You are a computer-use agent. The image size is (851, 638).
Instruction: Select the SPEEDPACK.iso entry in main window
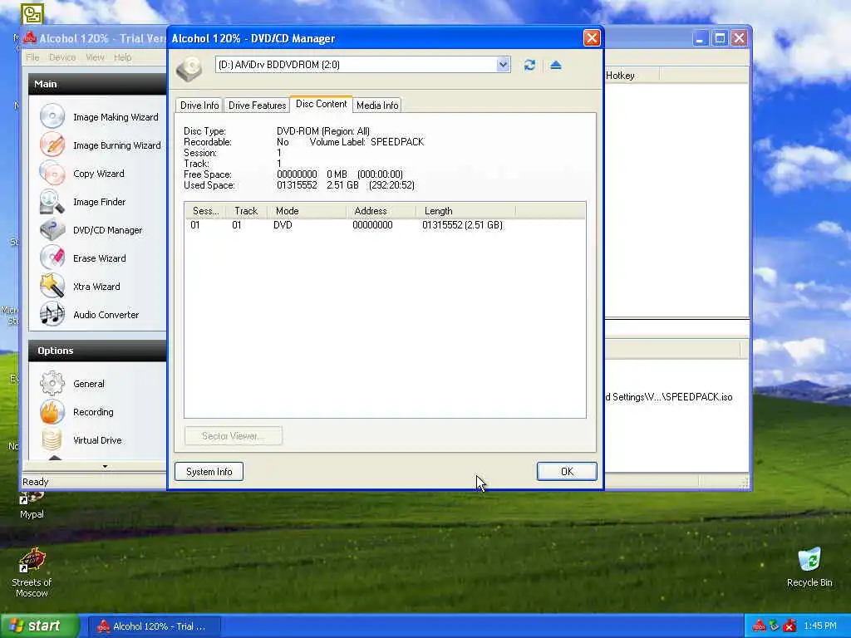[669, 397]
